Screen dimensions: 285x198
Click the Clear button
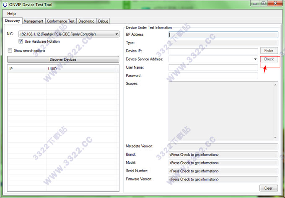point(269,188)
